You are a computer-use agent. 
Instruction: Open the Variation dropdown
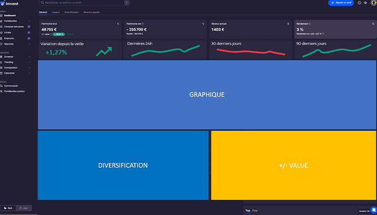coord(364,211)
